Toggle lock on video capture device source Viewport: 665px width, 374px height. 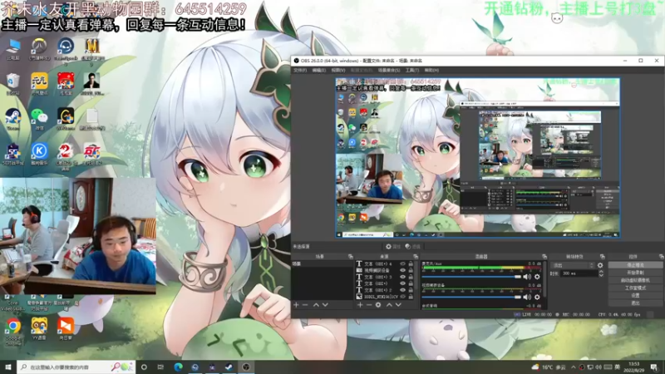[411, 270]
